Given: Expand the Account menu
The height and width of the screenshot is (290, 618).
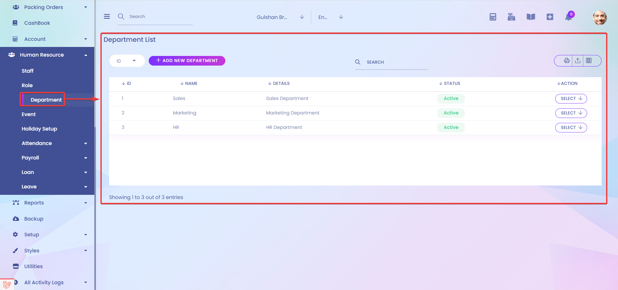Looking at the screenshot, I should pos(86,39).
